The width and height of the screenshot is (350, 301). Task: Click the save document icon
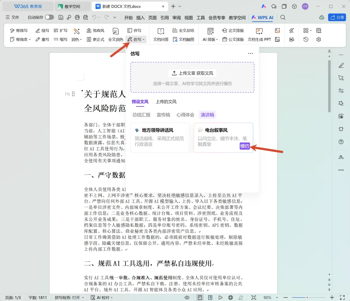tap(61, 18)
